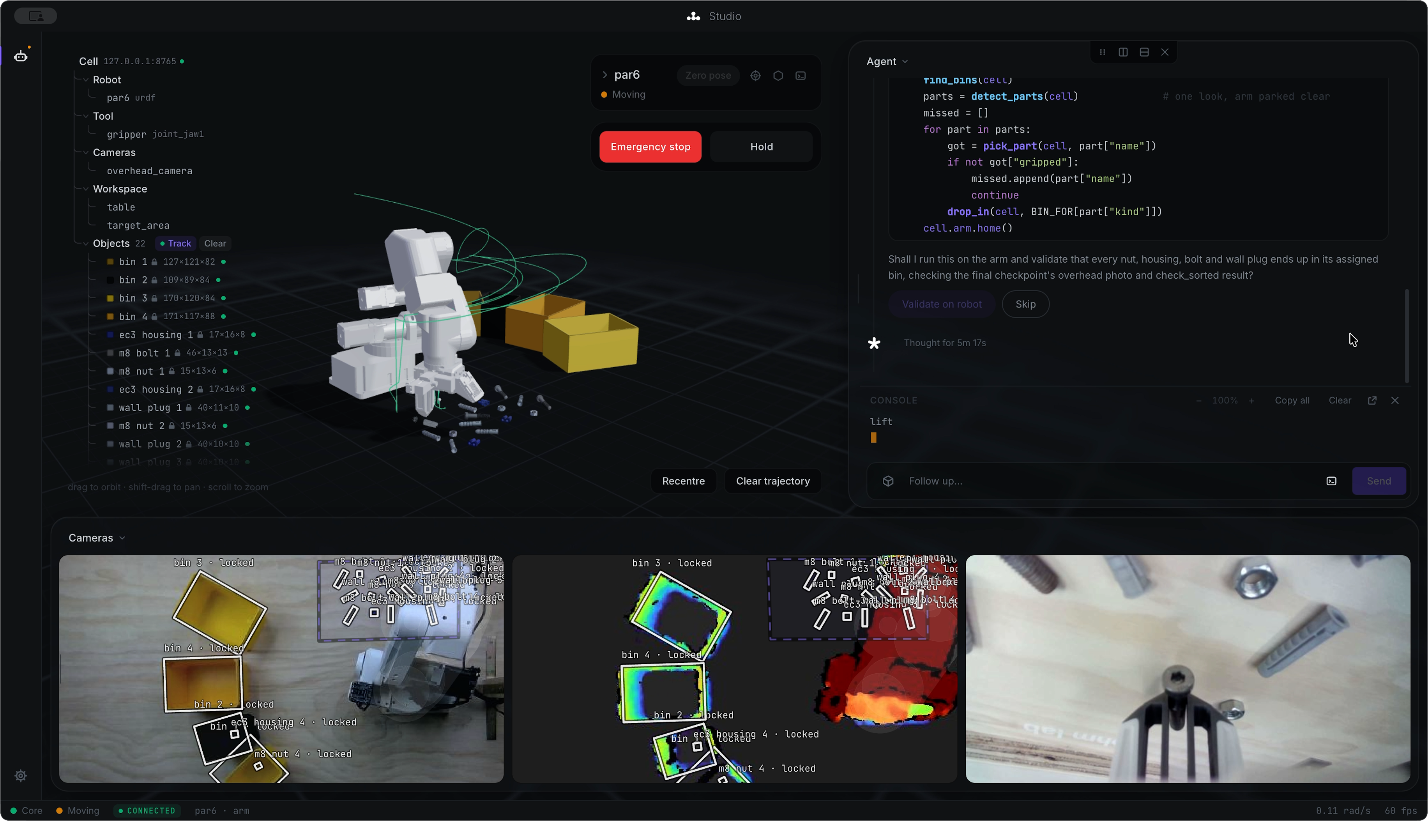The height and width of the screenshot is (821, 1428).
Task: Toggle the green status dot for bin 3
Action: coord(224,298)
